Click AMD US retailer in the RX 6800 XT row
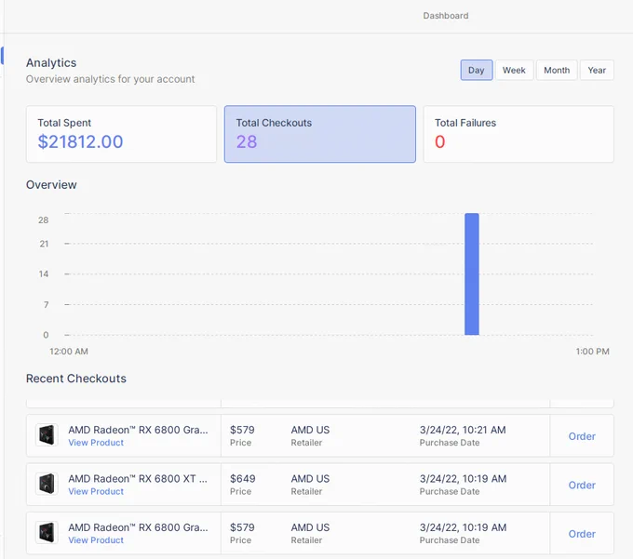 click(310, 479)
